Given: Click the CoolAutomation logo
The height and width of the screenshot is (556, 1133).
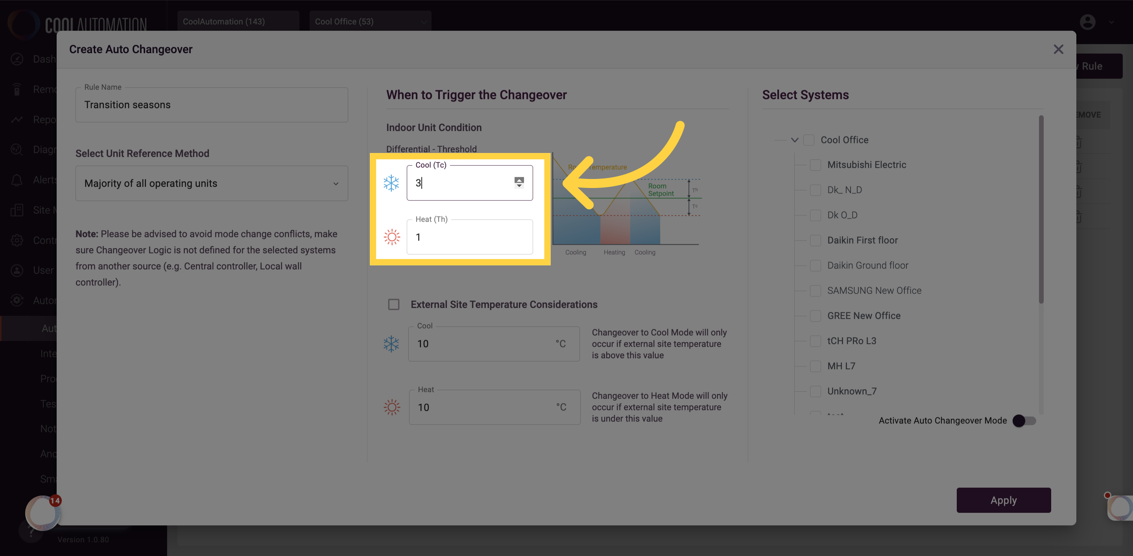Looking at the screenshot, I should [78, 24].
